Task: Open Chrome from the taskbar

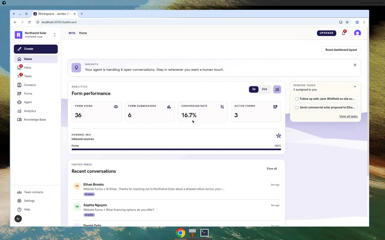Action: point(180,233)
